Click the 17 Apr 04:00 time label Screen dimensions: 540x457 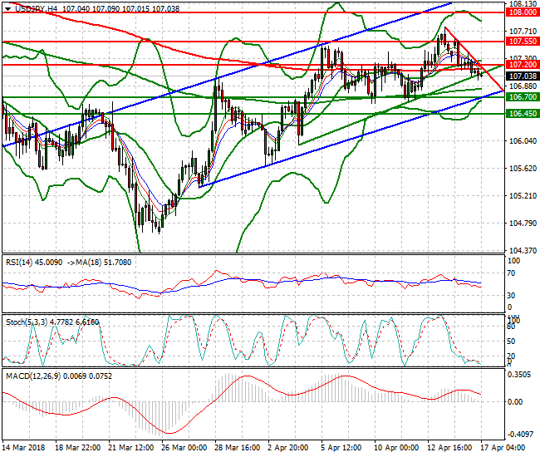point(503,448)
